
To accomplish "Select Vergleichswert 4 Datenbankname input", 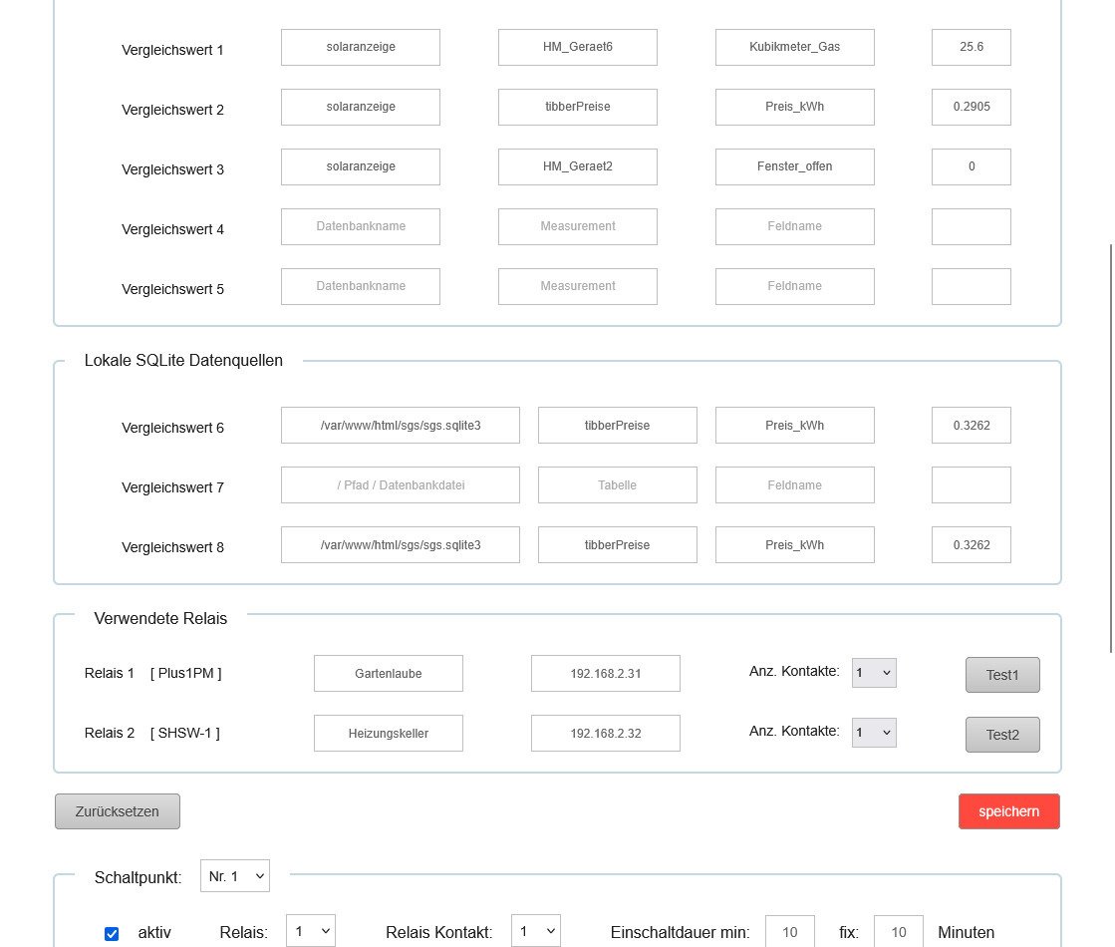I will point(361,226).
